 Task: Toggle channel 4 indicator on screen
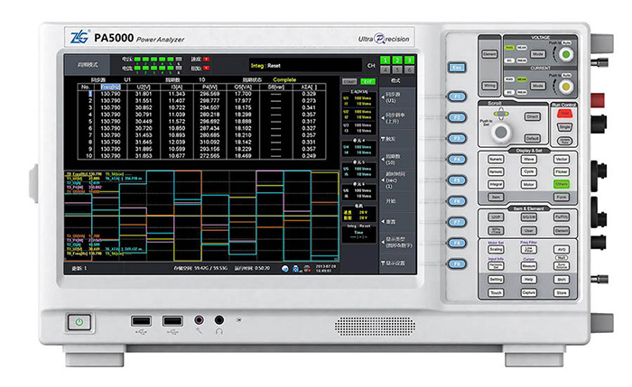pyautogui.click(x=385, y=69)
